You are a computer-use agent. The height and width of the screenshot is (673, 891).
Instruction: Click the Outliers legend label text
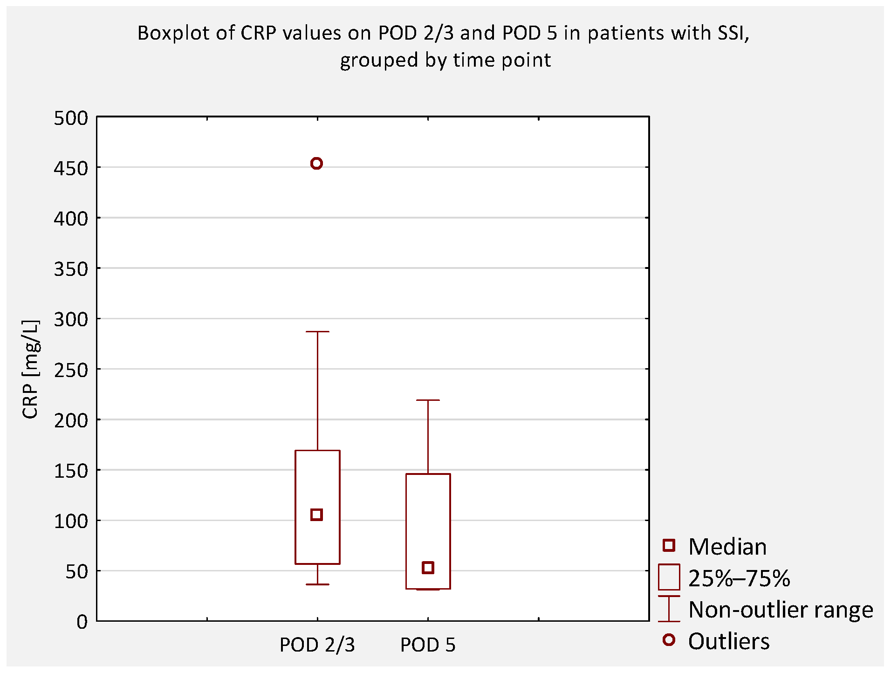[x=729, y=641]
